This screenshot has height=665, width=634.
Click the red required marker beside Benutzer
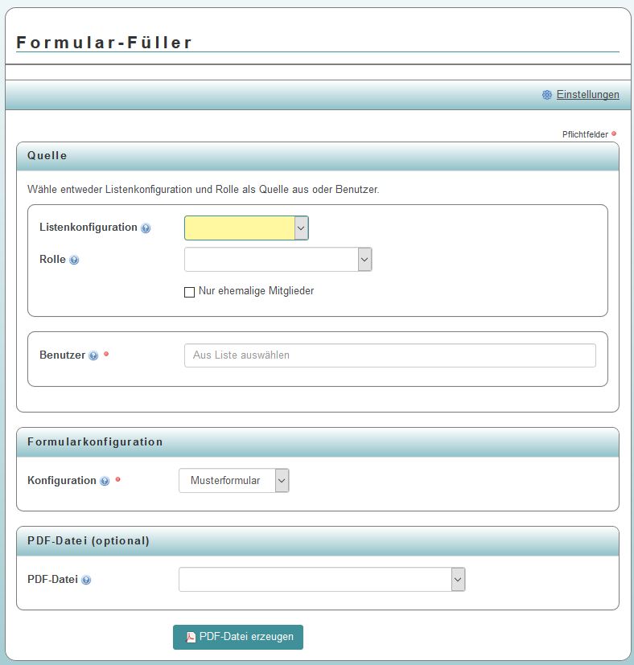pyautogui.click(x=106, y=354)
